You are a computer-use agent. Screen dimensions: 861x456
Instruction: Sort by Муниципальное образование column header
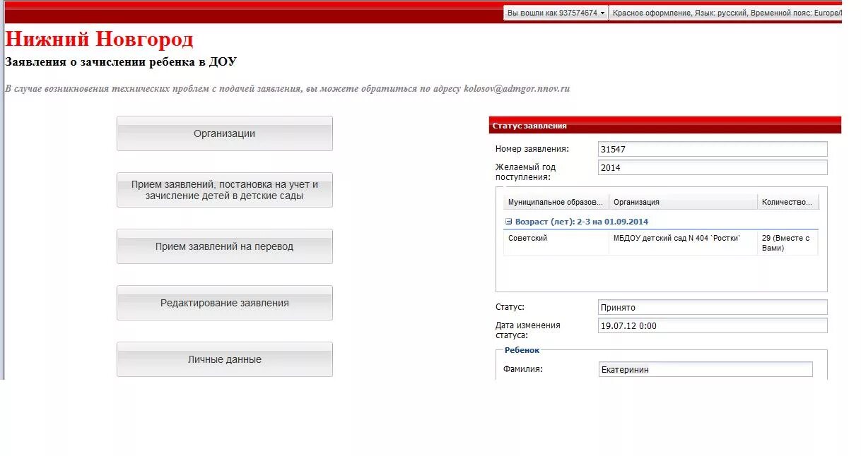coord(556,202)
